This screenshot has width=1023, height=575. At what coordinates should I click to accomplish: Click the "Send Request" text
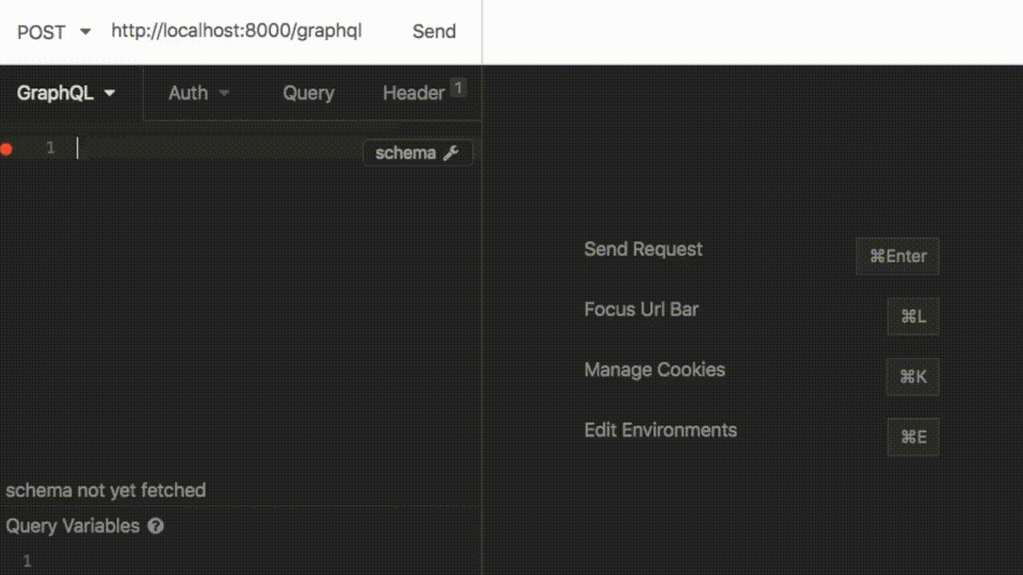[643, 249]
